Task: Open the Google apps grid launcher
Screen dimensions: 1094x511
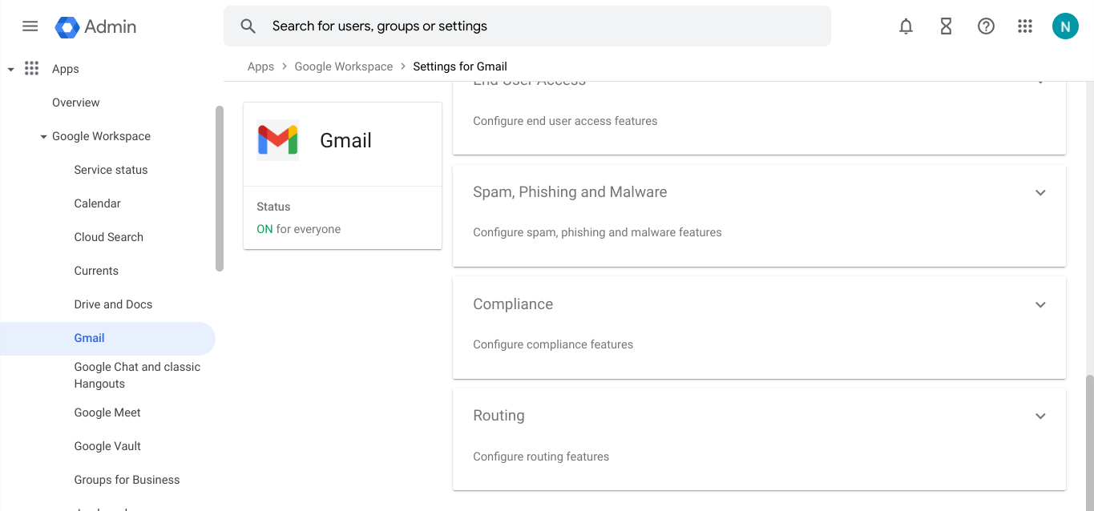Action: (1025, 26)
